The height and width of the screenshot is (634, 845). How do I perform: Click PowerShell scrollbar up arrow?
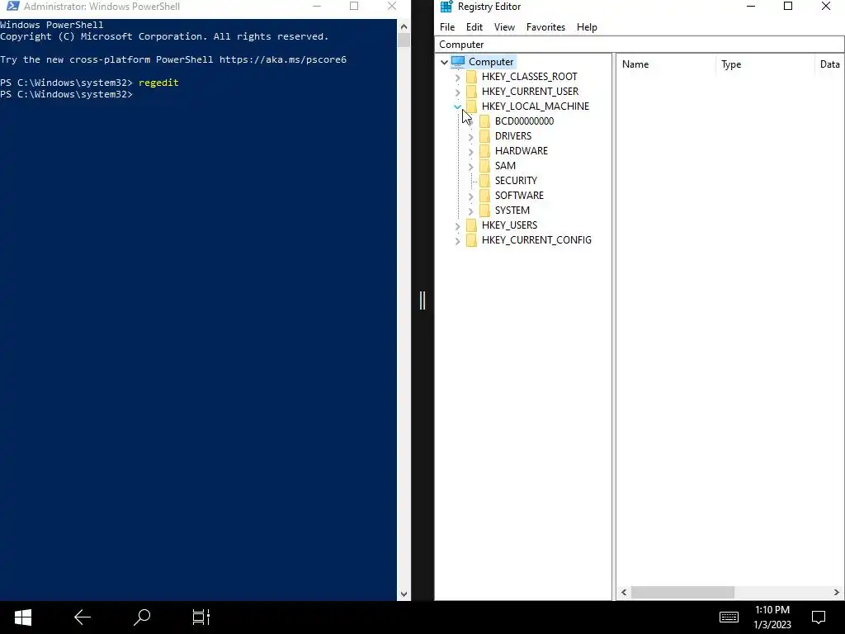pos(404,26)
